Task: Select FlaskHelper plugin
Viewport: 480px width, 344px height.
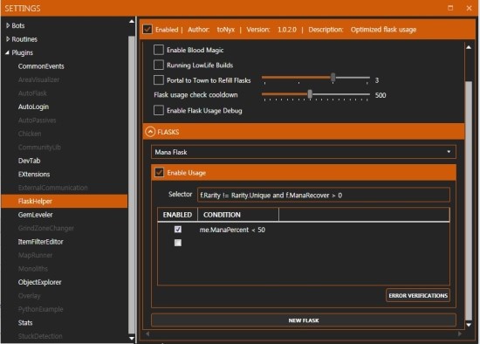Action: pyautogui.click(x=64, y=201)
